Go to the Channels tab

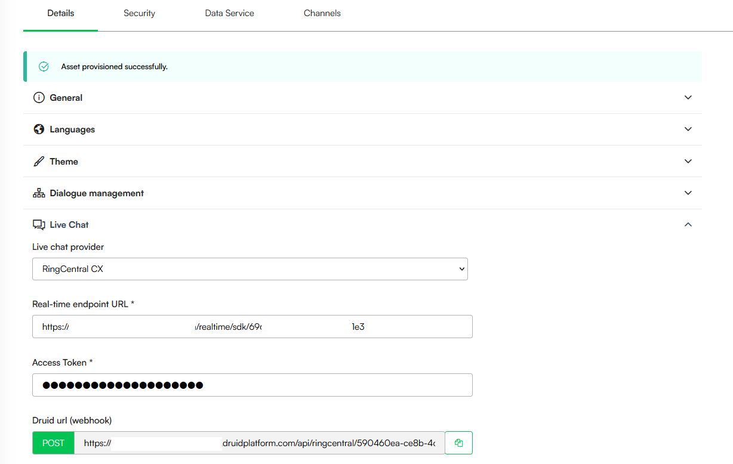(322, 13)
